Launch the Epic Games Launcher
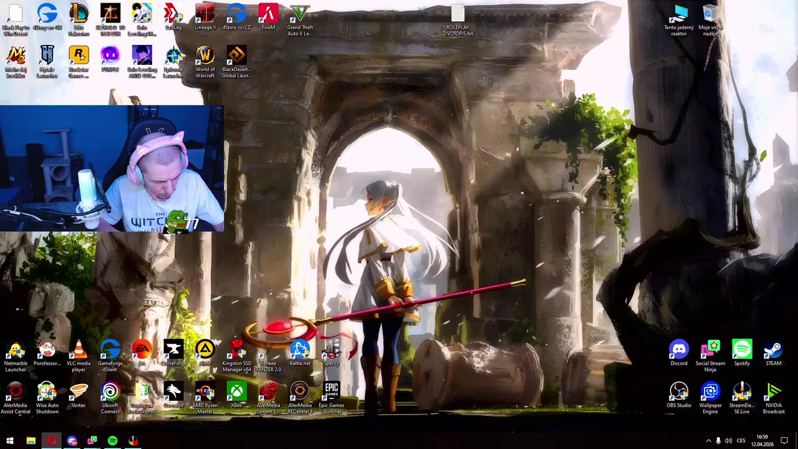This screenshot has width=798, height=449. point(332,398)
